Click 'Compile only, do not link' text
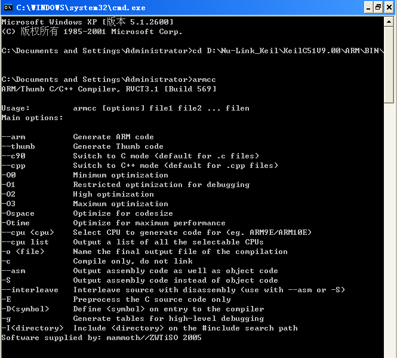 point(133,261)
